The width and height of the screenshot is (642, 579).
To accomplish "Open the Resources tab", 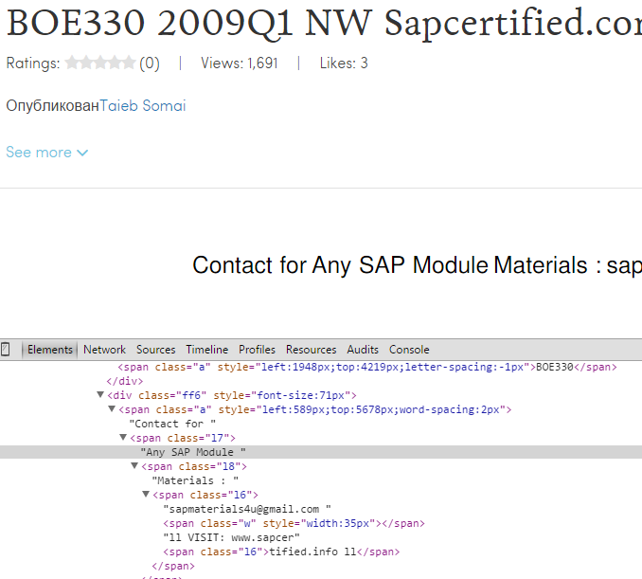I will (311, 350).
